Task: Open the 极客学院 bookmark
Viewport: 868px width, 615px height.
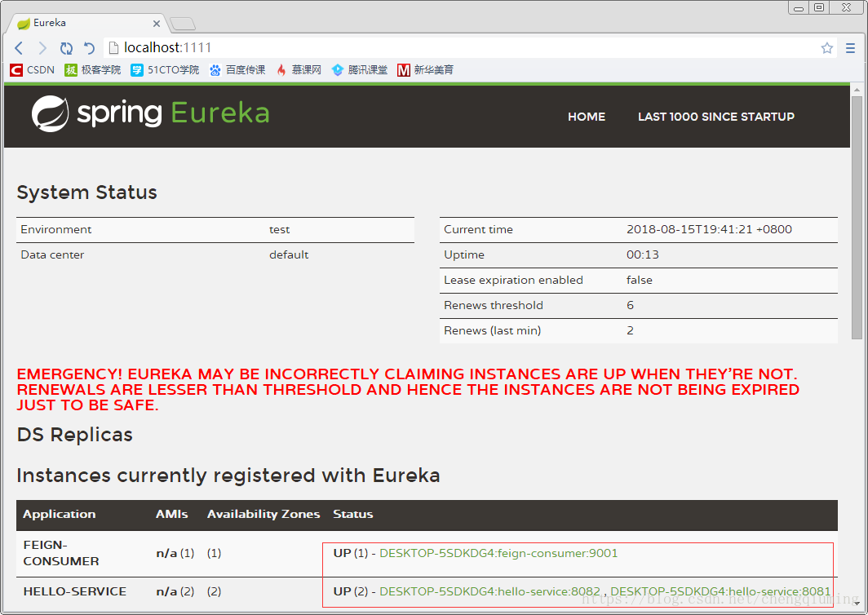Action: coord(92,70)
